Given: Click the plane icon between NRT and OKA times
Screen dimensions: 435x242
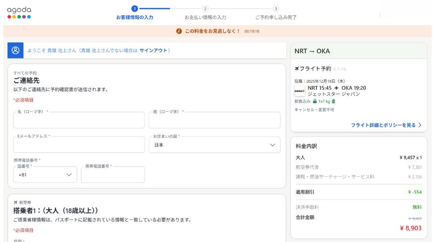Looking at the screenshot, I should 336,88.
